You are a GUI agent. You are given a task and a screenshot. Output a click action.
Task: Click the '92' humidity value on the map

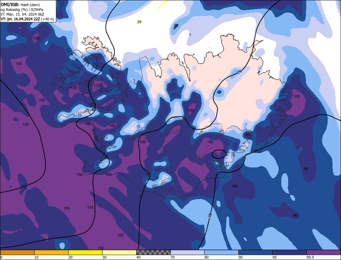pyautogui.click(x=176, y=25)
